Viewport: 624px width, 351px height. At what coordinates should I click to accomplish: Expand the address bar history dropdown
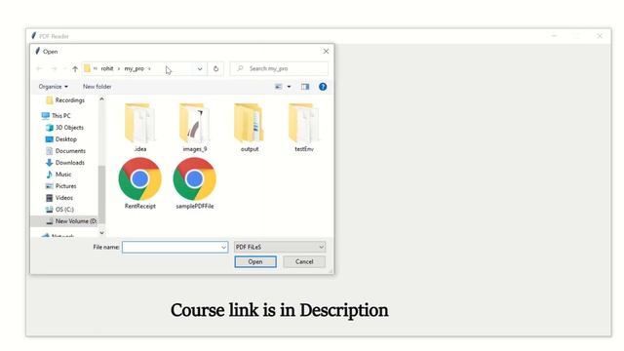200,68
